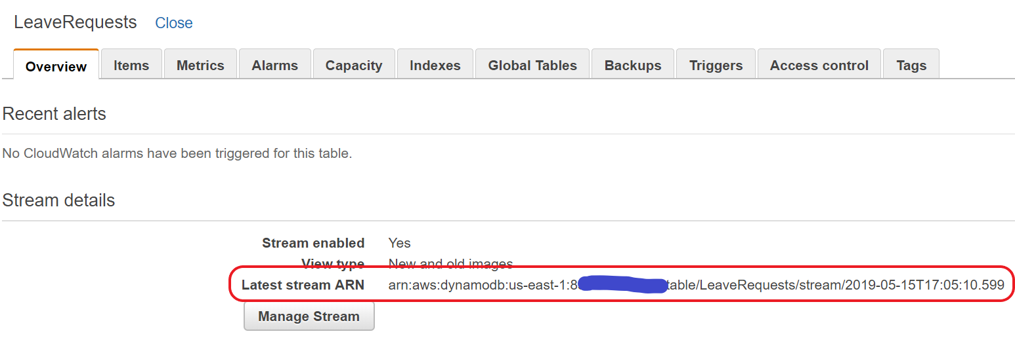Click the Stream enabled Yes value
Screen dimensions: 1015x340
399,243
